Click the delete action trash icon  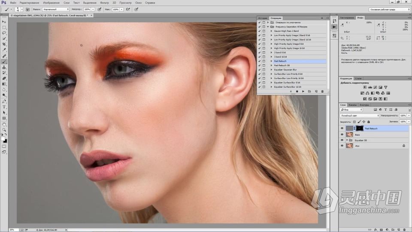pos(322,92)
